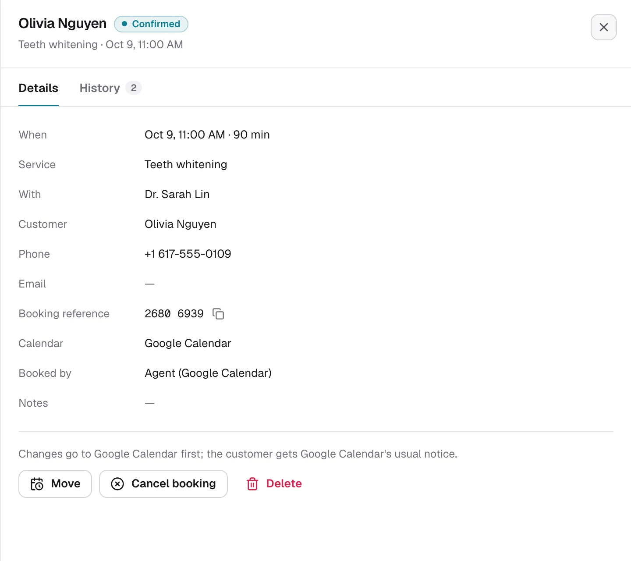Click Google Calendar in Calendar row
This screenshot has height=561, width=631.
(x=188, y=344)
